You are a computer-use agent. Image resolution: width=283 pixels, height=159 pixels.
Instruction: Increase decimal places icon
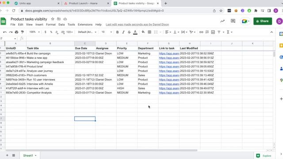coord(63,32)
